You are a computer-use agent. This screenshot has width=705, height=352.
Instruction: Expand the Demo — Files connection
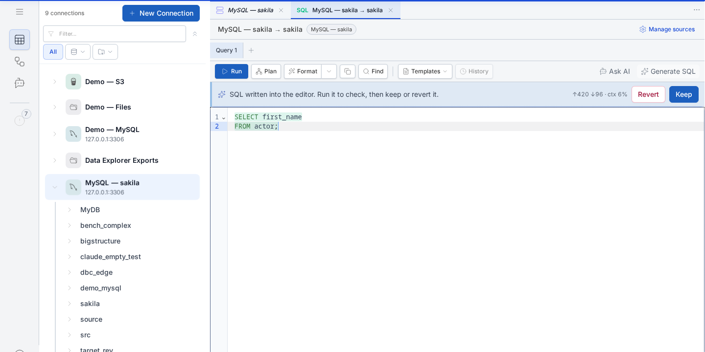point(55,107)
